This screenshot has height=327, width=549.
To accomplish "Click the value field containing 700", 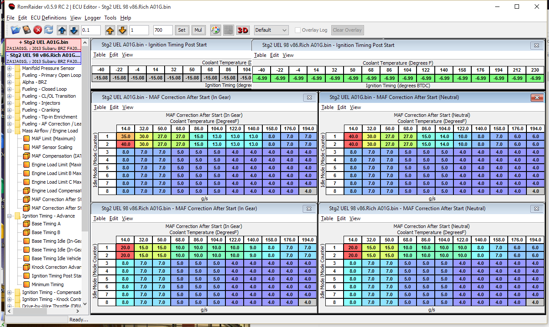I will tap(163, 30).
